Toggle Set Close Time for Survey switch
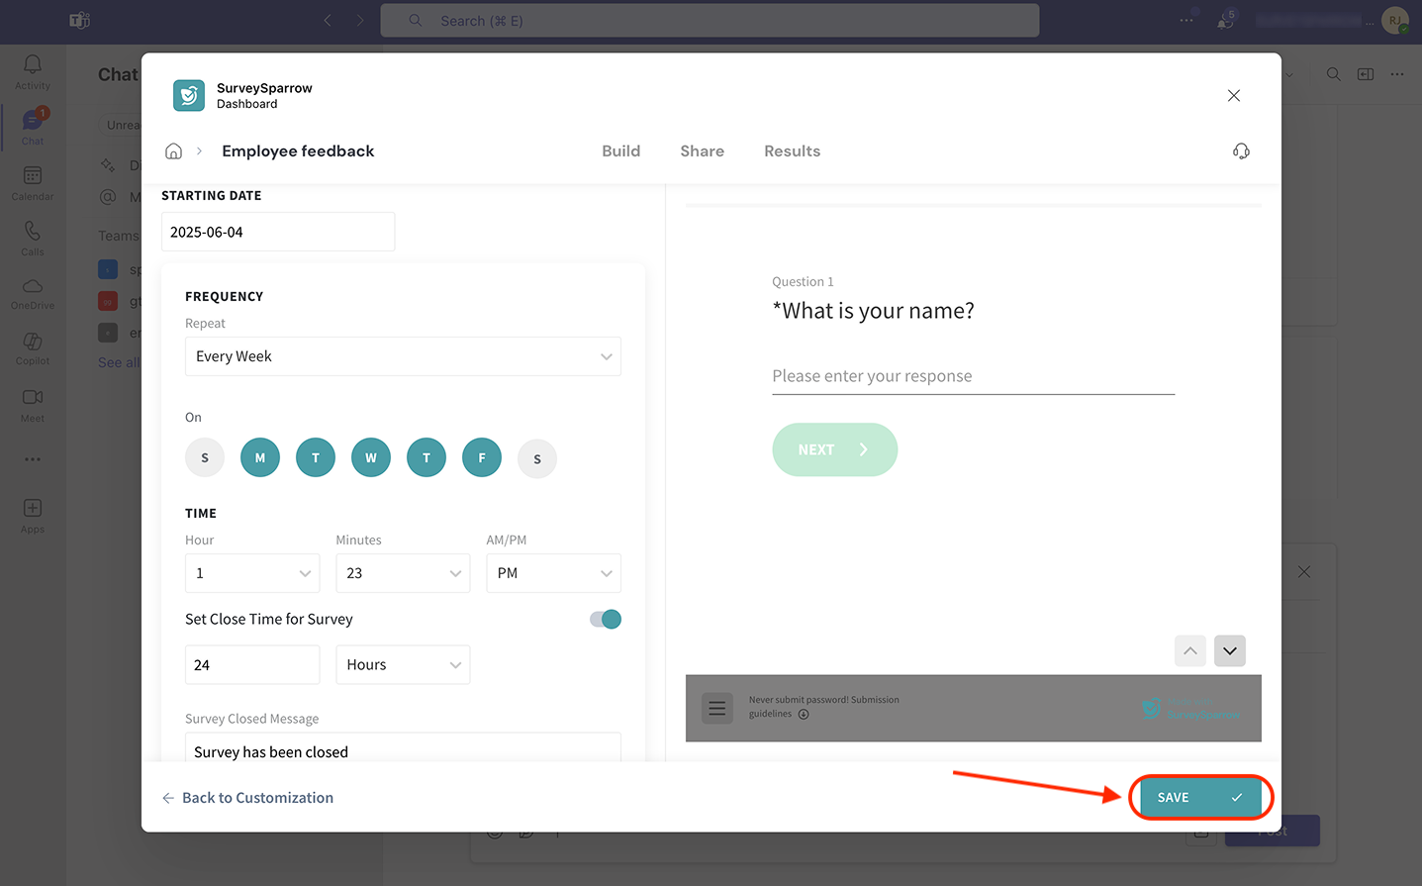The image size is (1422, 886). 606,620
